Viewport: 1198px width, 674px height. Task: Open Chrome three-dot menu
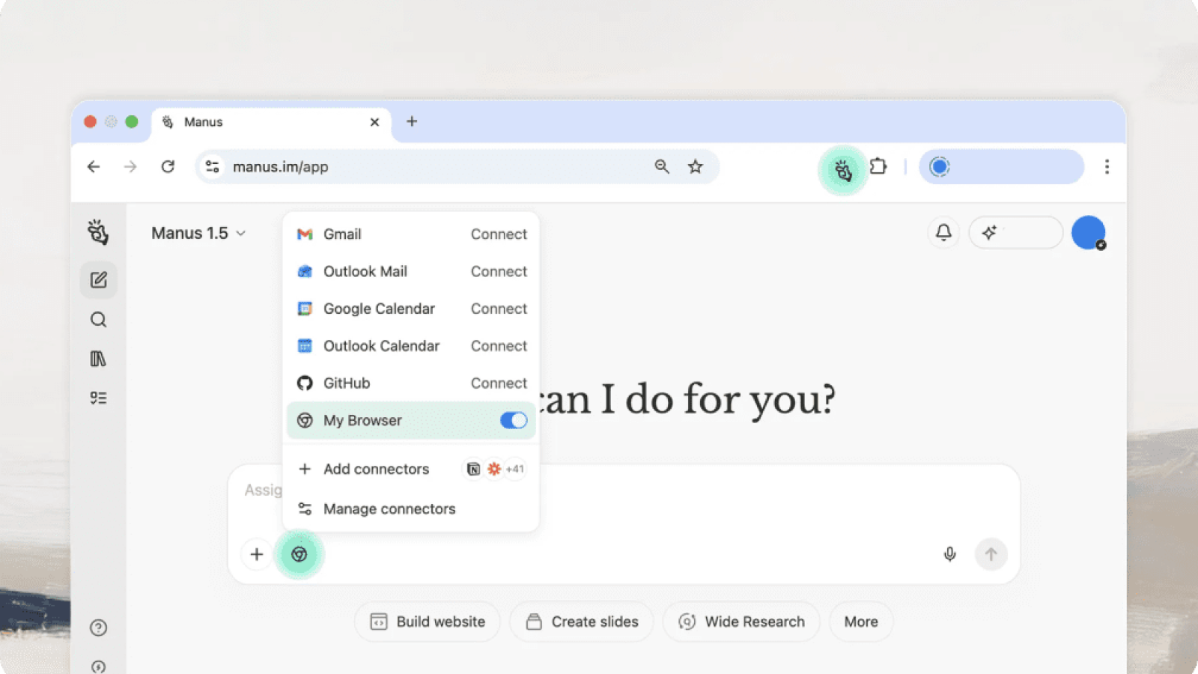tap(1106, 167)
